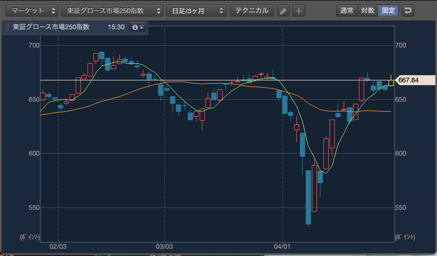Screen dimensions: 437x256
Task: Click the 02/03 date axis label
Action: (58, 247)
